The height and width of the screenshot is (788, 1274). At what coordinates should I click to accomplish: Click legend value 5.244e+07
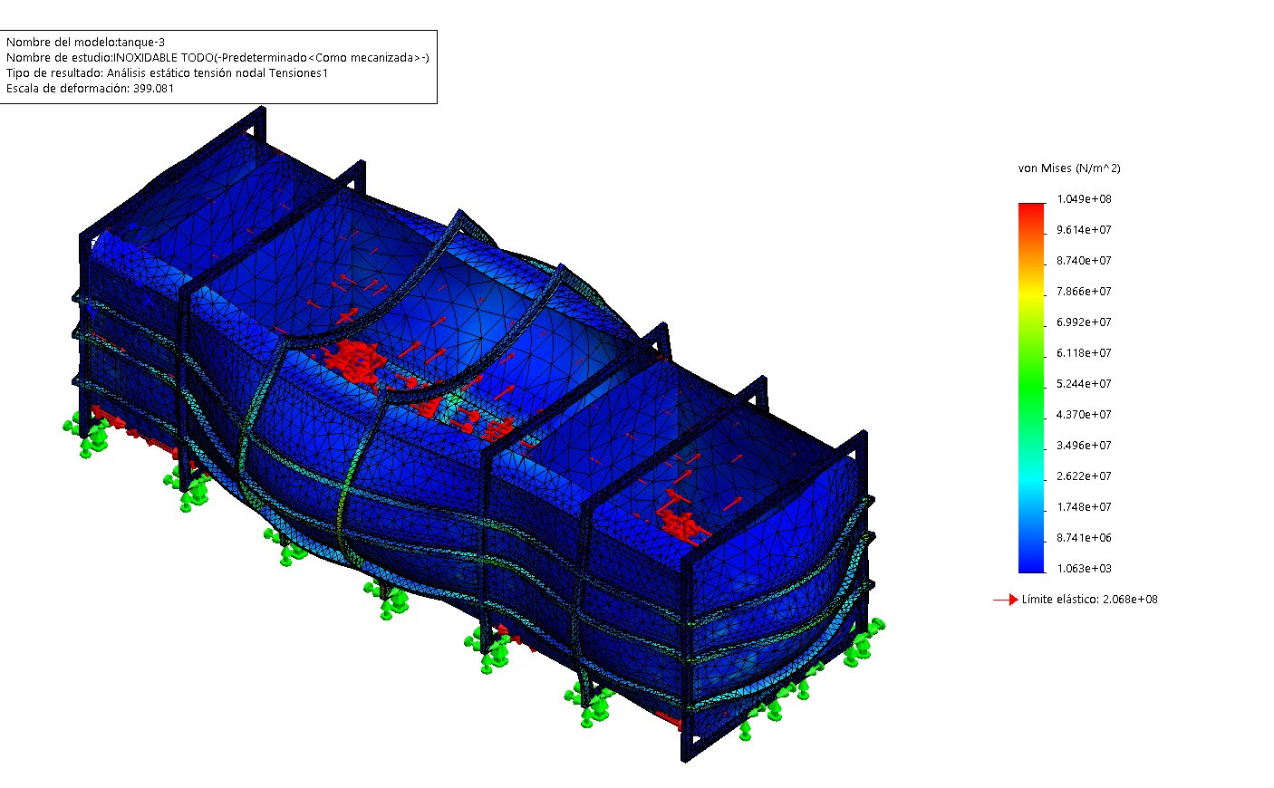pyautogui.click(x=1084, y=384)
